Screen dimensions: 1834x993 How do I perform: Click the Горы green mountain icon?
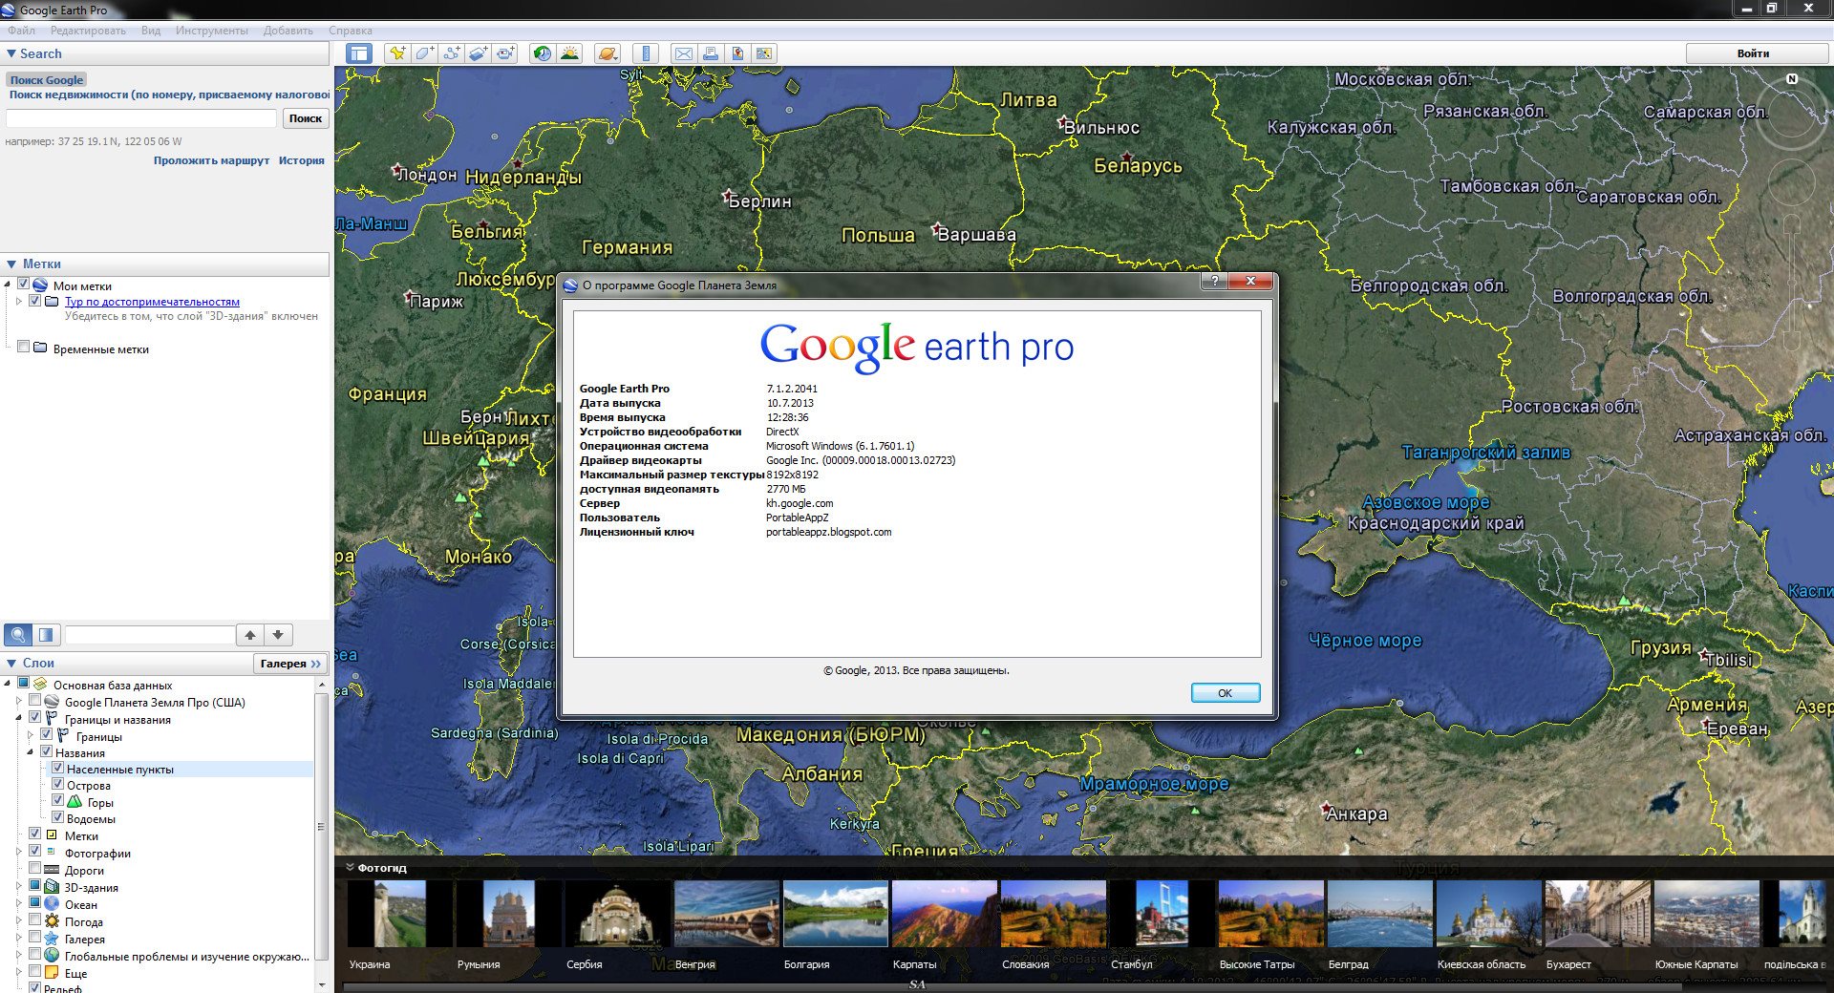click(x=75, y=802)
